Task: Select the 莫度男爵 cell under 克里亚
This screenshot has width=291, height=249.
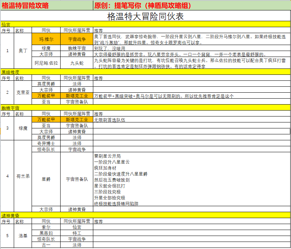Action: point(46,84)
